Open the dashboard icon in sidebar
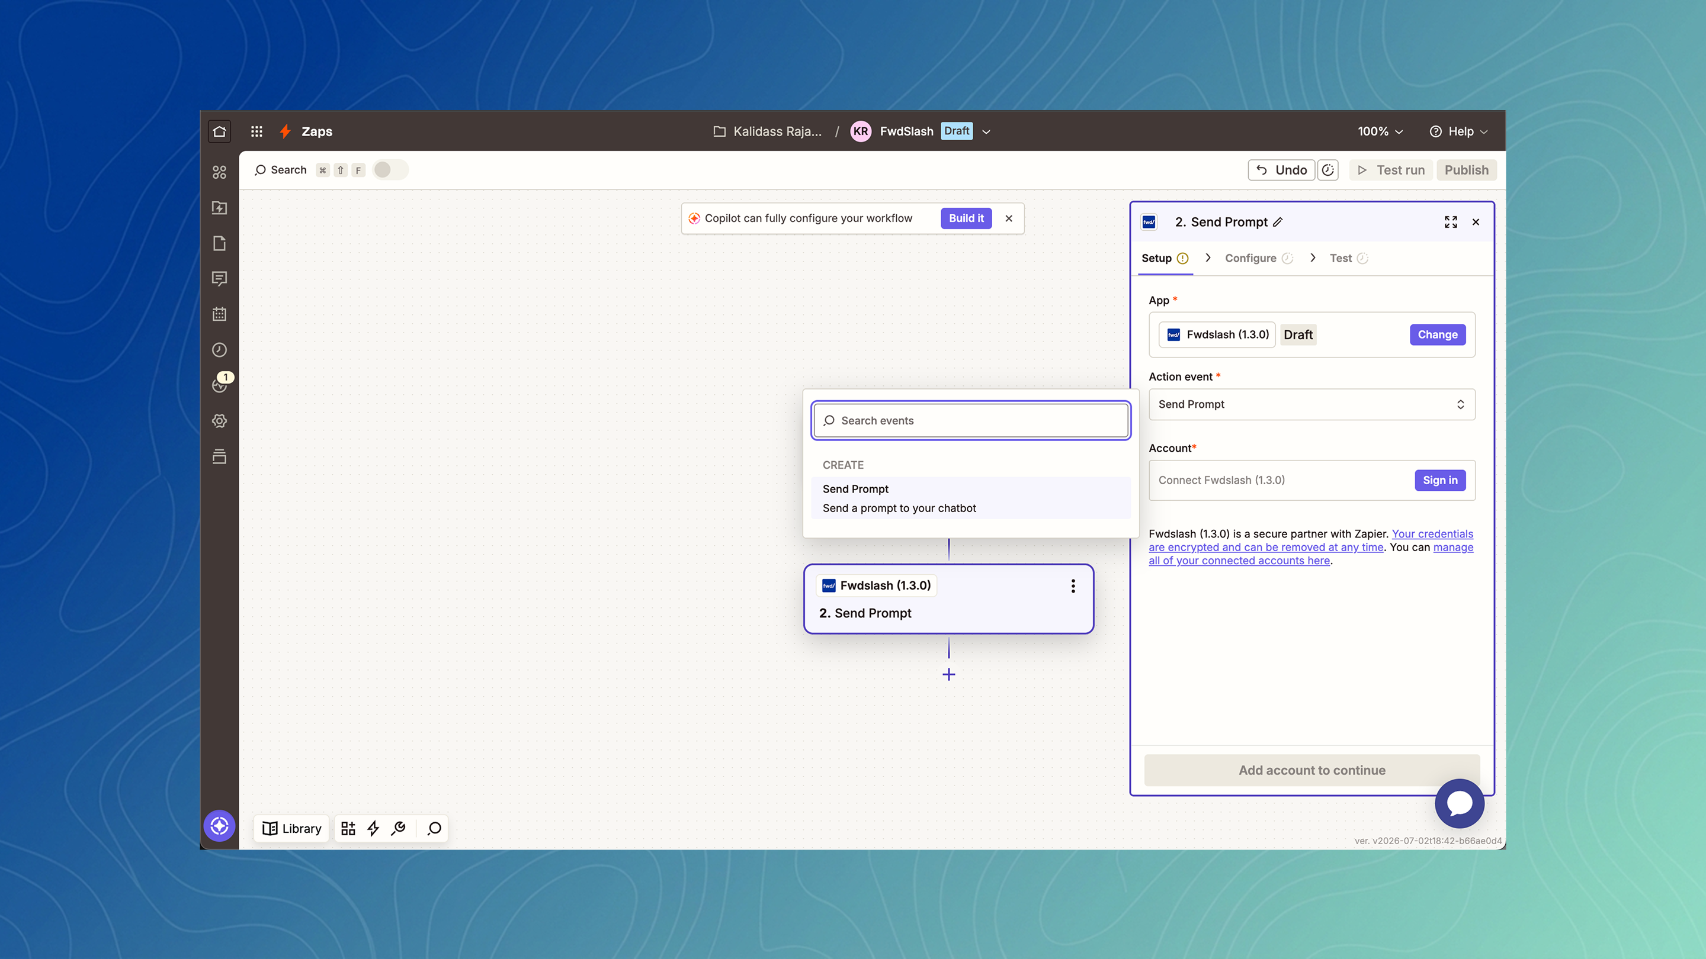 pos(219,172)
